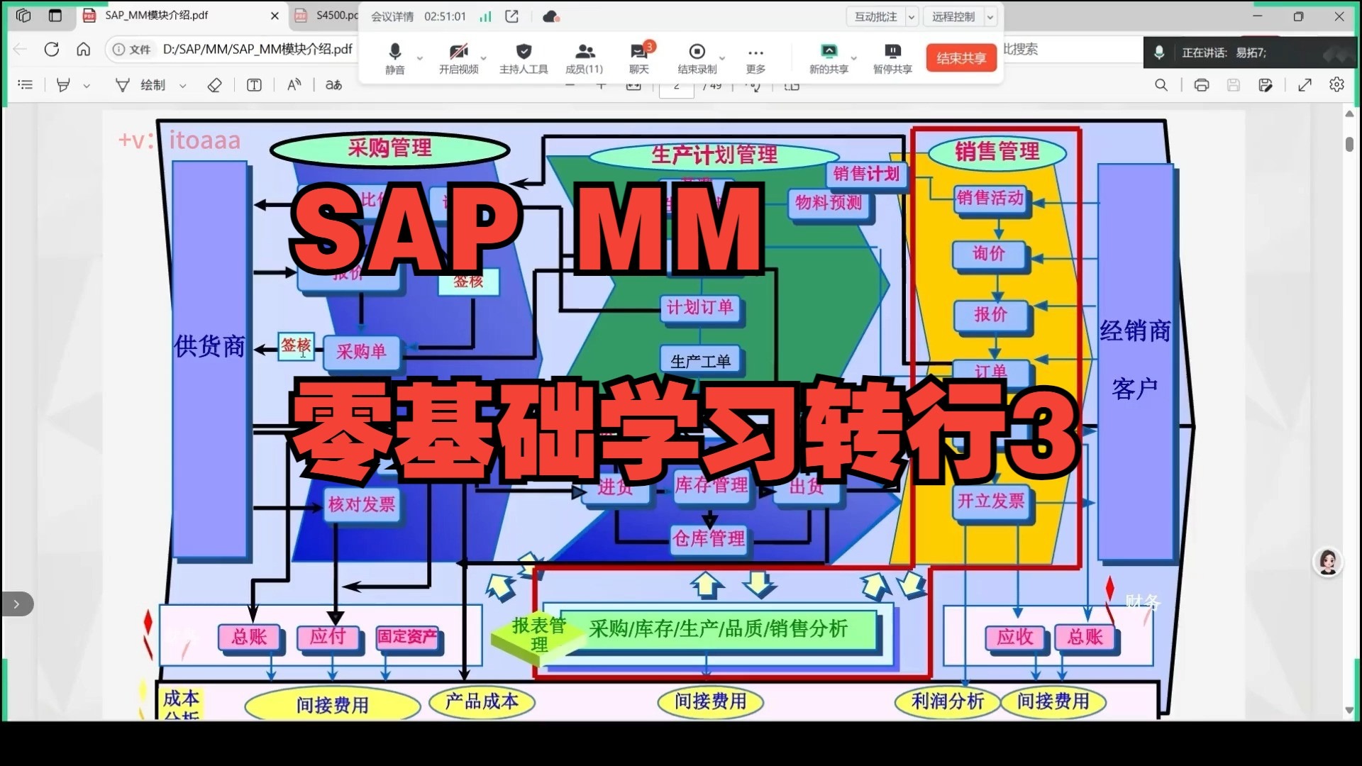Turn on camera with 开启视频
The height and width of the screenshot is (766, 1362).
(458, 57)
